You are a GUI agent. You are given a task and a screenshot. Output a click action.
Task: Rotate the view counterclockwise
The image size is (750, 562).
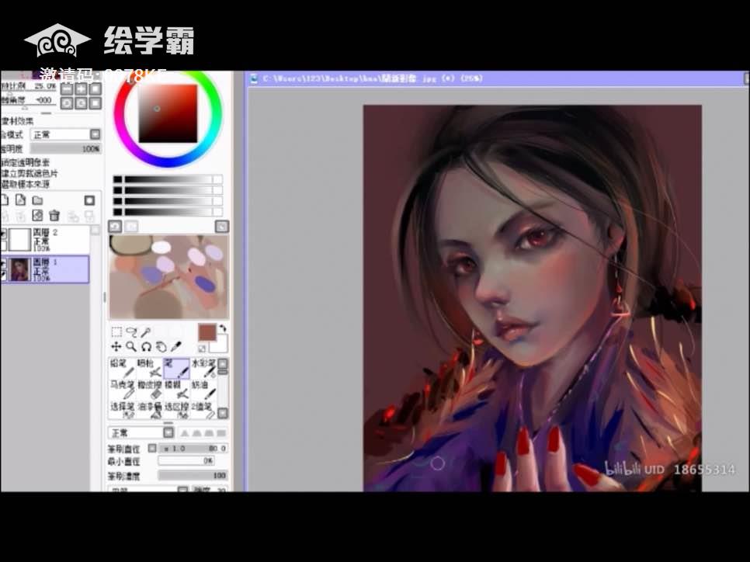[x=67, y=102]
